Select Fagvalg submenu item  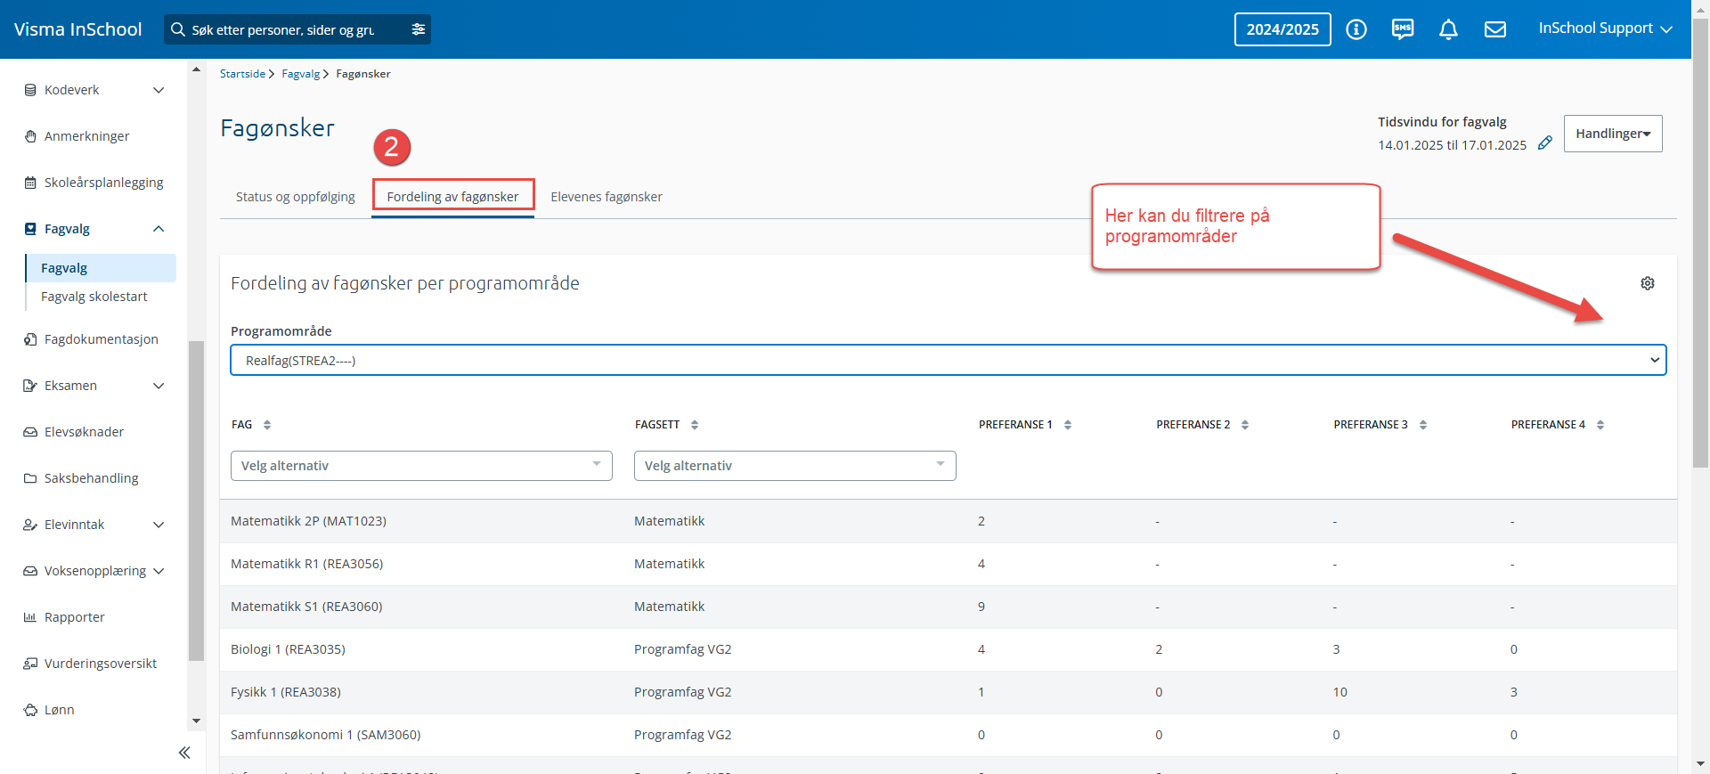click(102, 268)
